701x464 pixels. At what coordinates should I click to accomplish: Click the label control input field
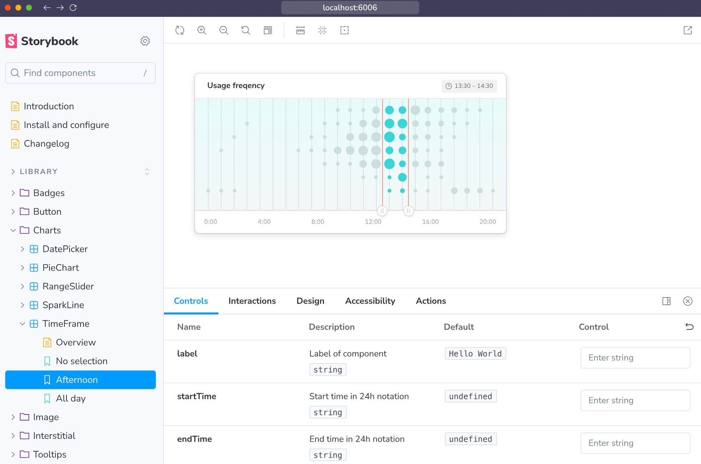click(x=635, y=358)
